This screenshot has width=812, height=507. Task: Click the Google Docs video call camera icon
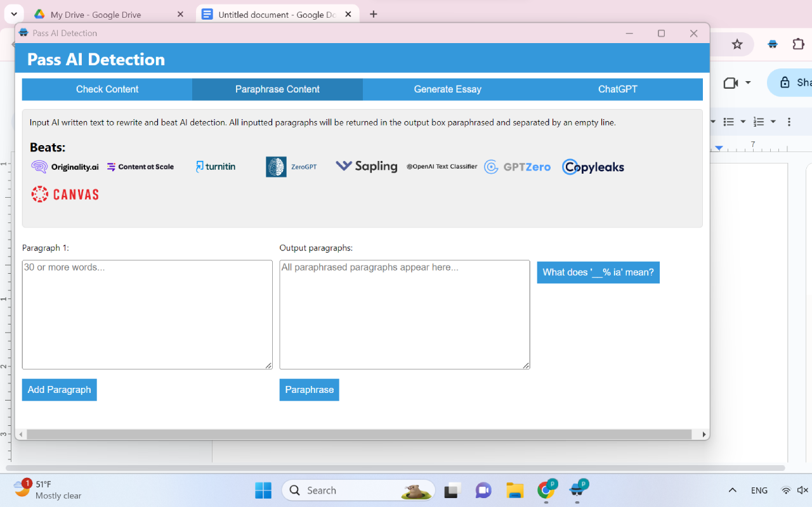coord(731,83)
